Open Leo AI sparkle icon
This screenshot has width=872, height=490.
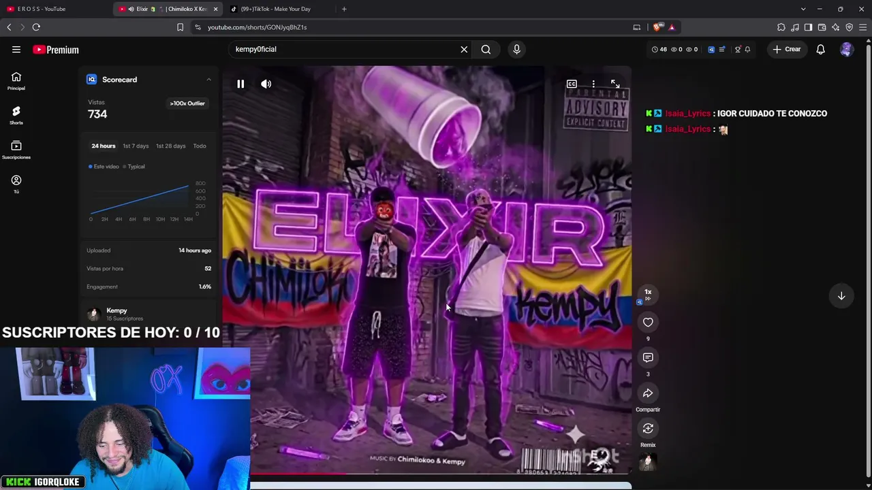pos(836,27)
